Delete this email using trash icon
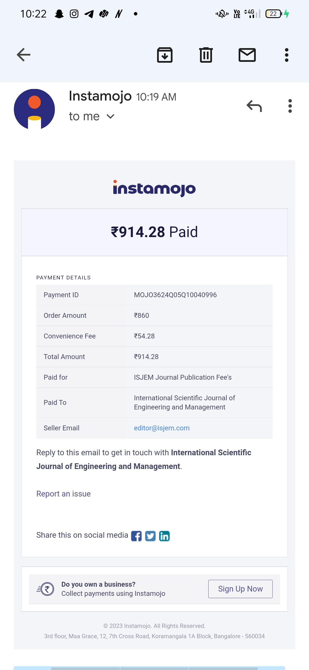This screenshot has height=670, width=309. [206, 55]
